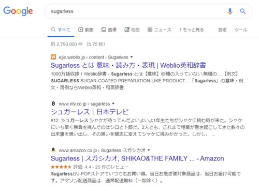Select the すべて all-results tab
Viewport: 259px width, 191px height.
coord(61,30)
